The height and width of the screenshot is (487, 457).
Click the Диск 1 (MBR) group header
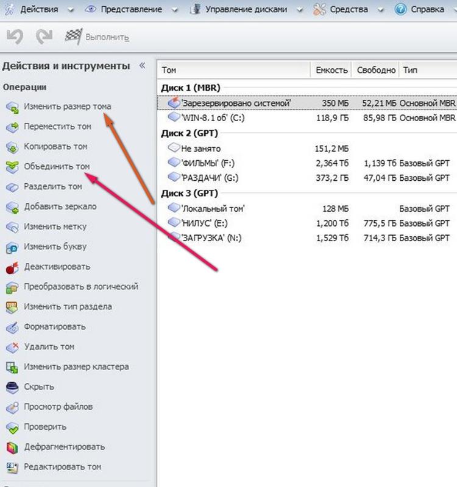click(191, 88)
